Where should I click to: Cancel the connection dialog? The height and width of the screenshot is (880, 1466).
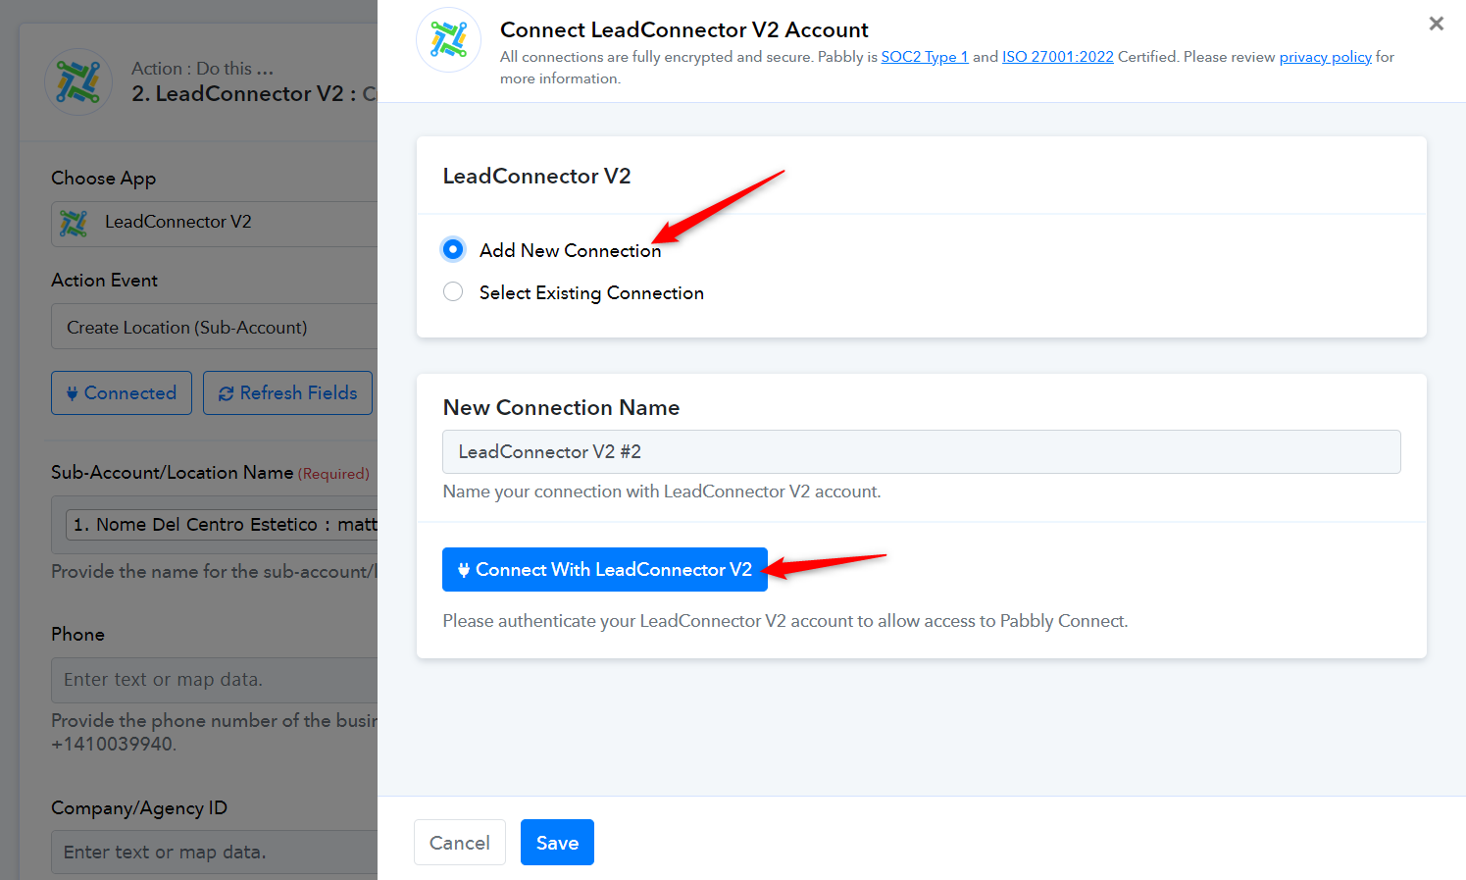(460, 842)
